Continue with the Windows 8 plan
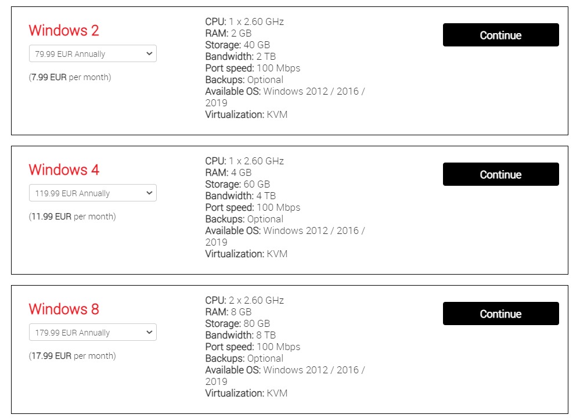This screenshot has height=418, width=580. tap(501, 313)
